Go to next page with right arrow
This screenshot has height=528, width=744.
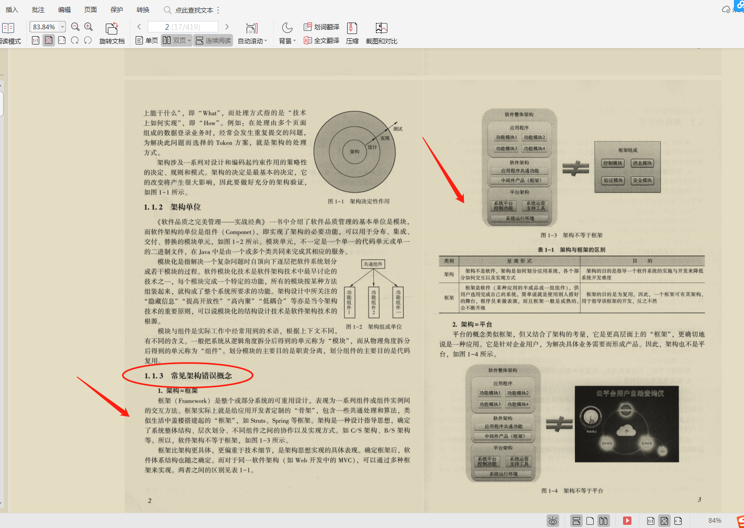click(x=227, y=26)
